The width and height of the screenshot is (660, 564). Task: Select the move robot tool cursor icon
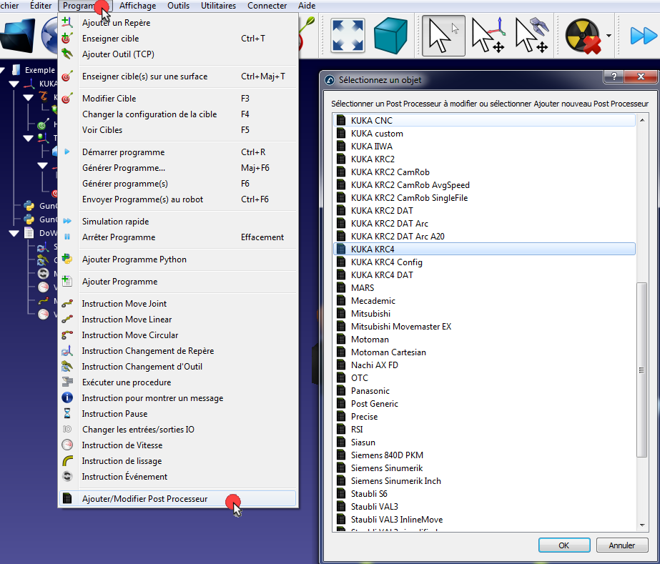[532, 36]
